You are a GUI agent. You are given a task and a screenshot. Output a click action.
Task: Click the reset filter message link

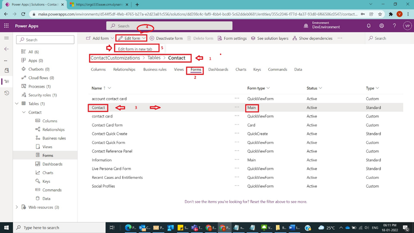246,202
